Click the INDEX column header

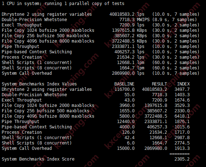click(183, 84)
